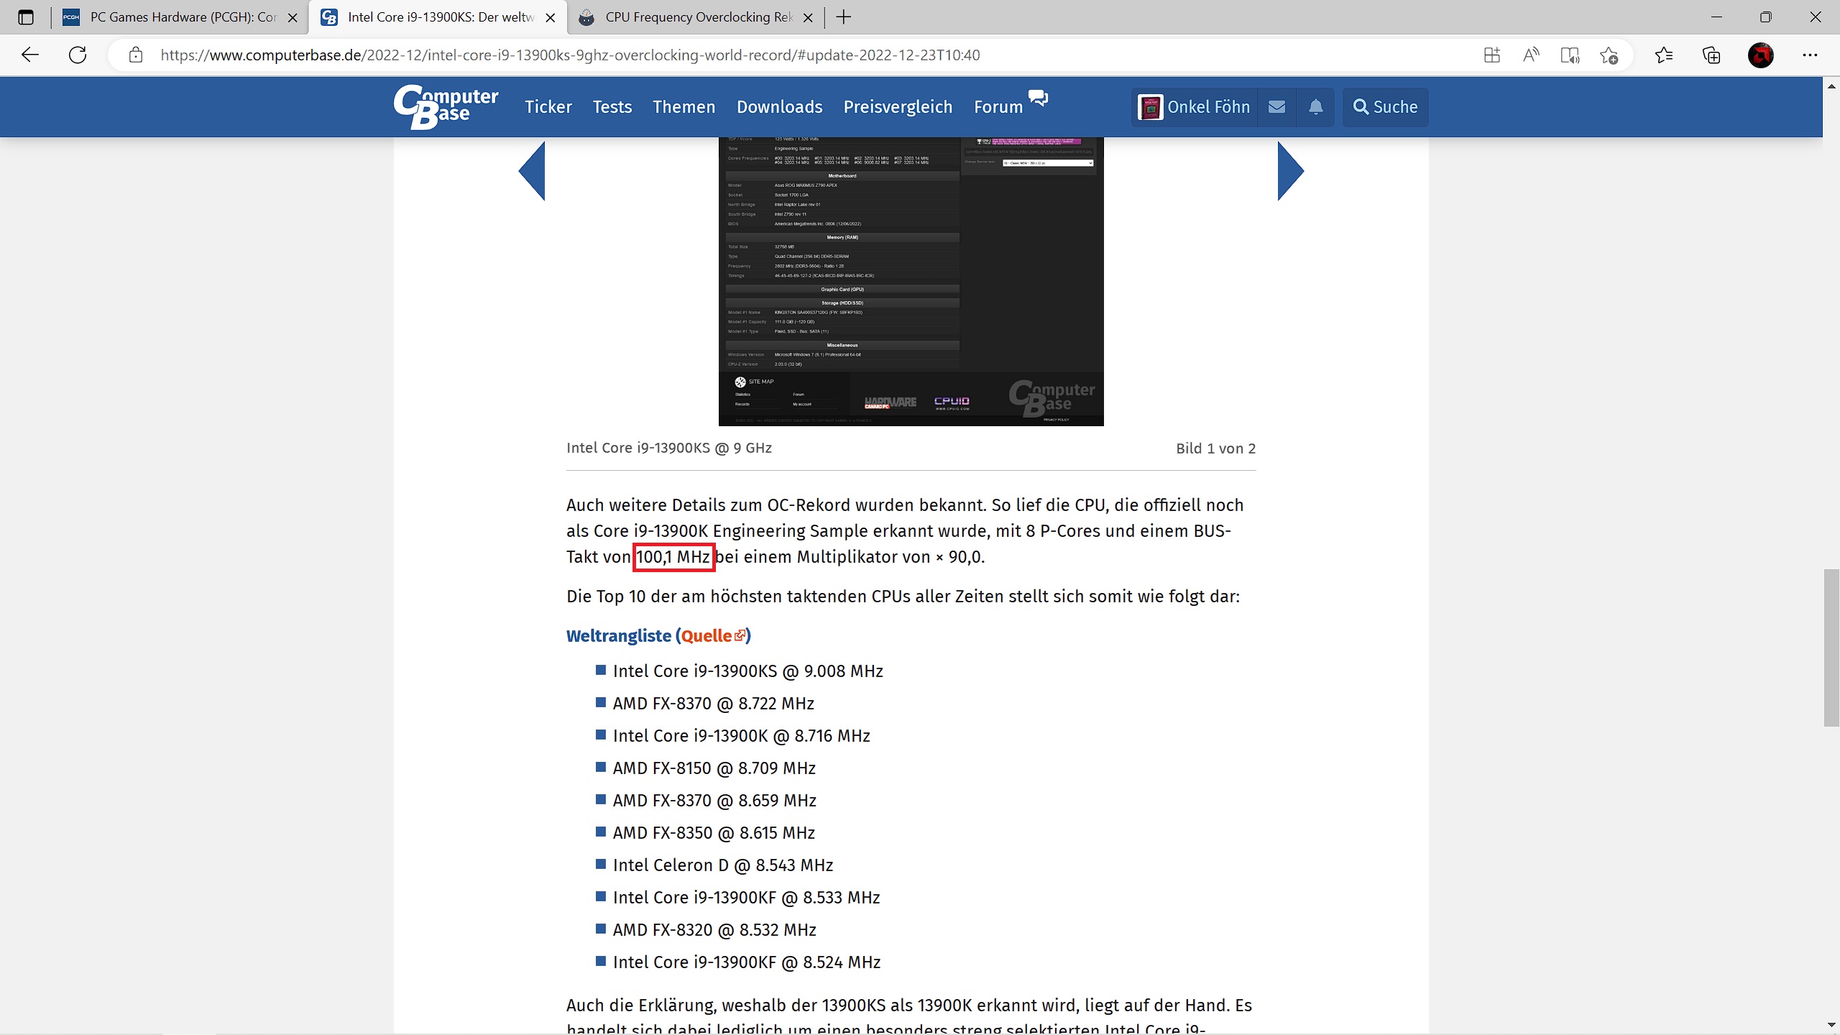
Task: Open Onkel Föhn user menu
Action: pos(1195,107)
